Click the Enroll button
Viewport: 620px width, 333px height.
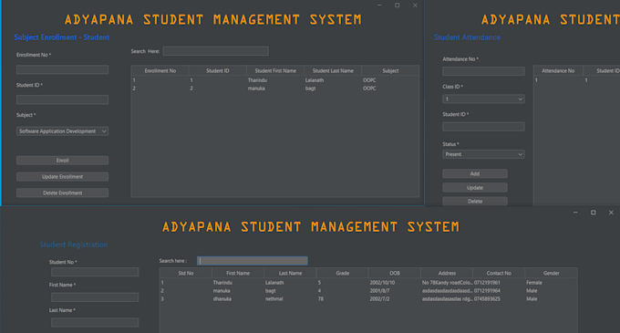[62, 161]
